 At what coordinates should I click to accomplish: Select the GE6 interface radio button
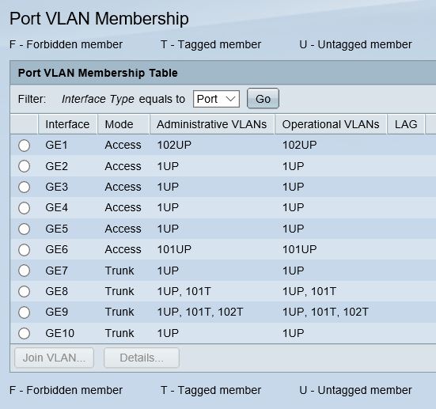pos(25,250)
